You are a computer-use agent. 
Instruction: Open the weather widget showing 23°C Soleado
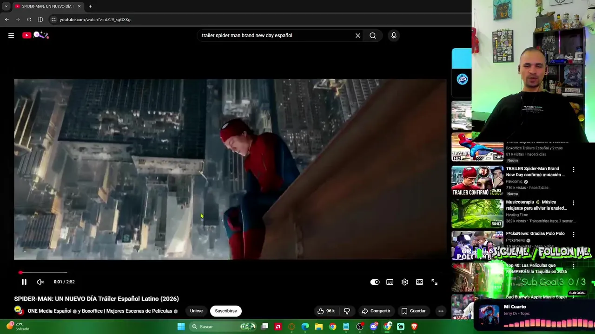17,327
